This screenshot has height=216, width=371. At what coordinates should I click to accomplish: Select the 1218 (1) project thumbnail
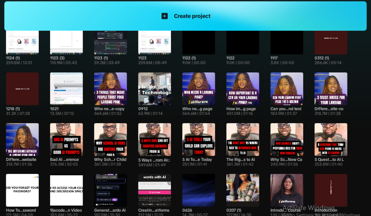point(22,89)
